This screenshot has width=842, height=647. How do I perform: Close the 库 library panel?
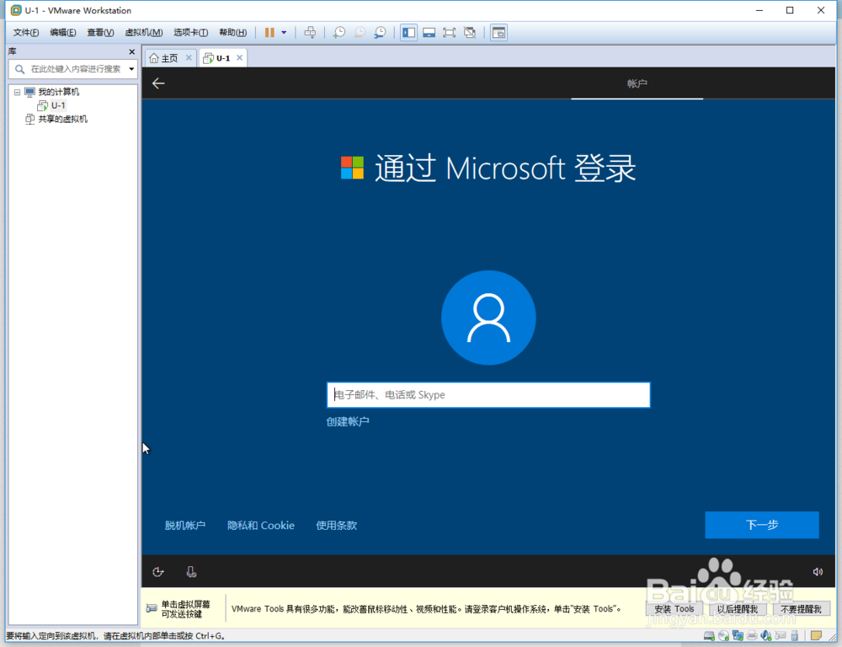131,51
